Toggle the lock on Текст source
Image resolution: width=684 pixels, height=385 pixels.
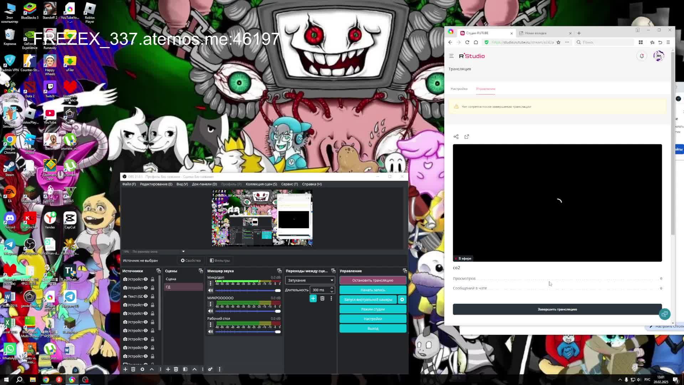click(152, 296)
